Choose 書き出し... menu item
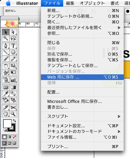This screenshot has width=130, height=158. point(82,107)
